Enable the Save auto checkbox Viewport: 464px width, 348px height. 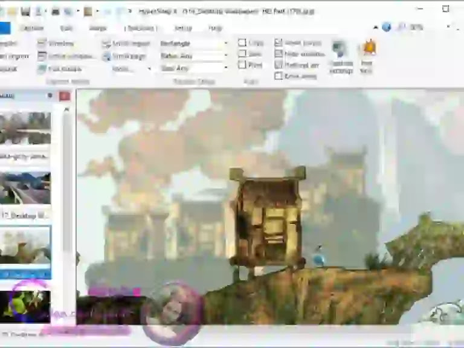coord(242,54)
